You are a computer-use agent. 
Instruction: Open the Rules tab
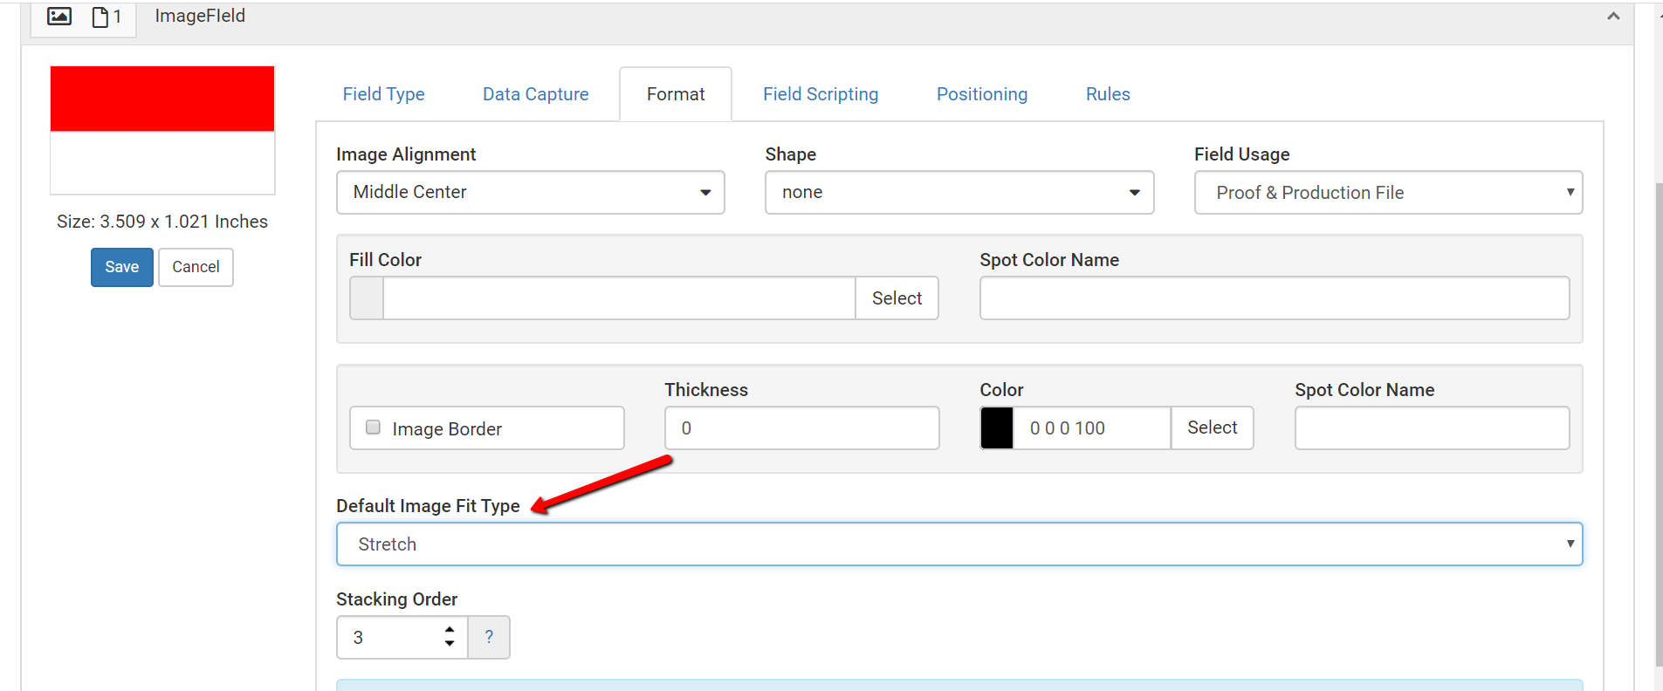(1108, 94)
